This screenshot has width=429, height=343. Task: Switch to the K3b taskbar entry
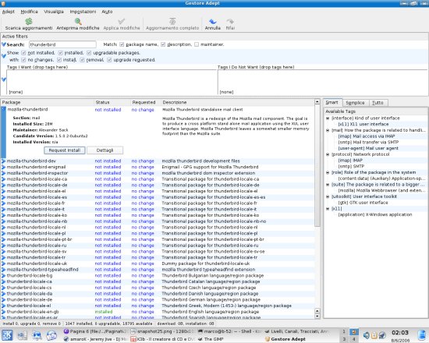[163, 339]
